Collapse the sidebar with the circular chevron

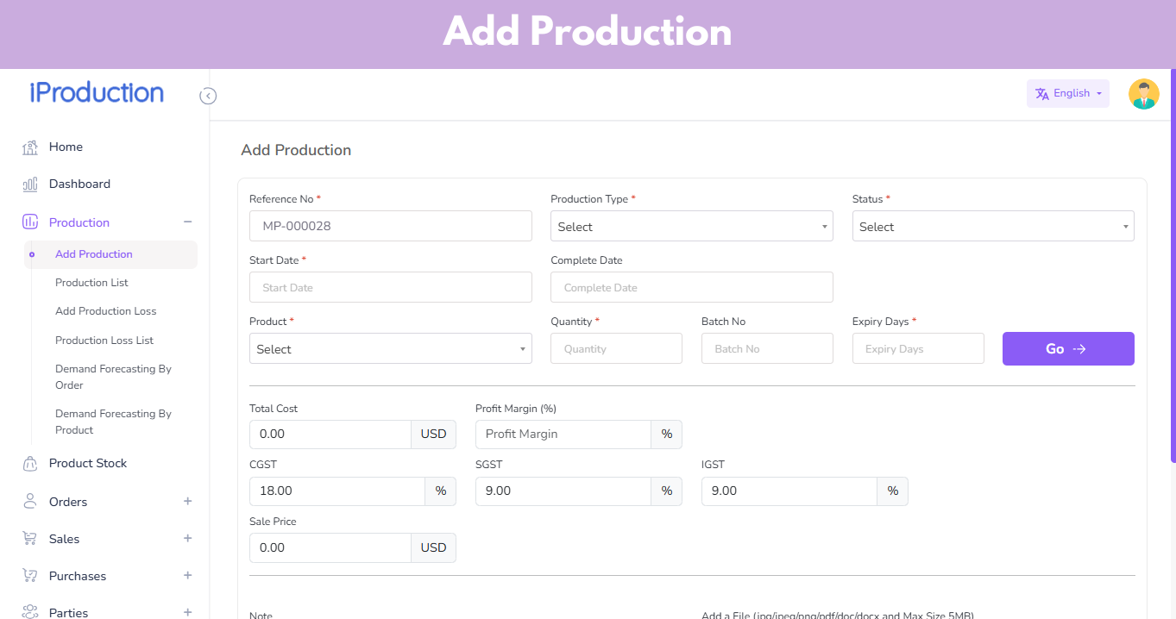pyautogui.click(x=208, y=96)
